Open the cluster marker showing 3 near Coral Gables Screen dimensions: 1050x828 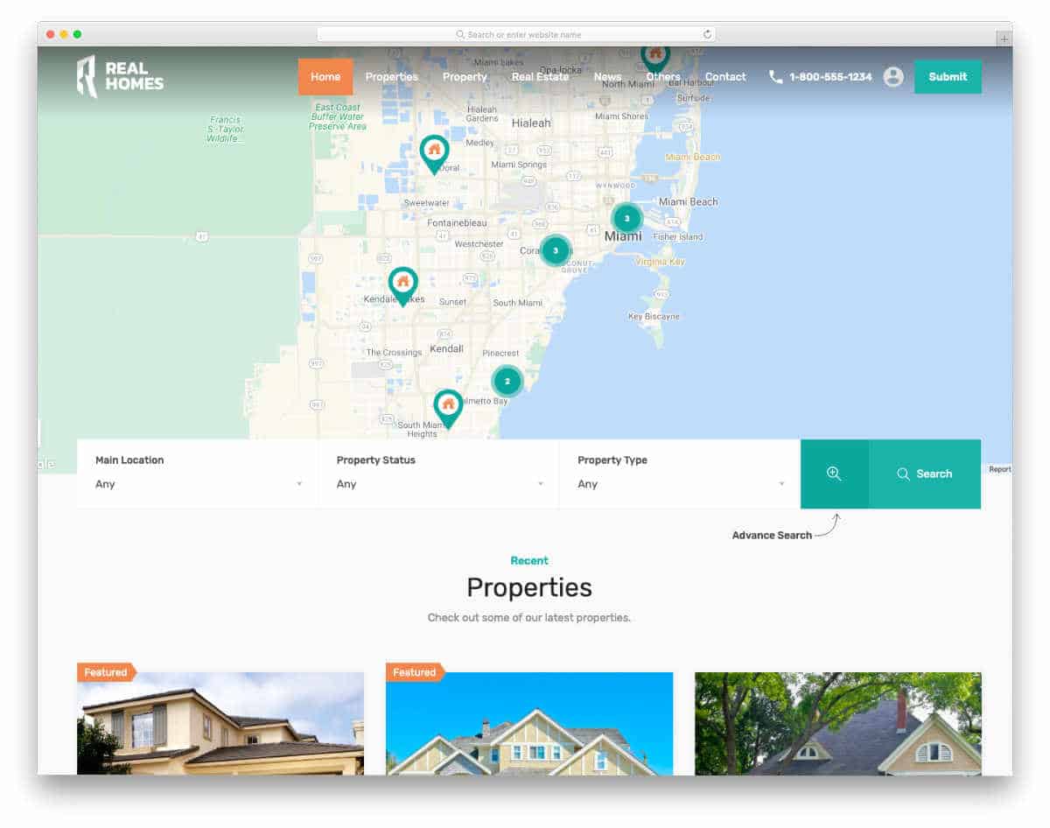click(x=556, y=250)
